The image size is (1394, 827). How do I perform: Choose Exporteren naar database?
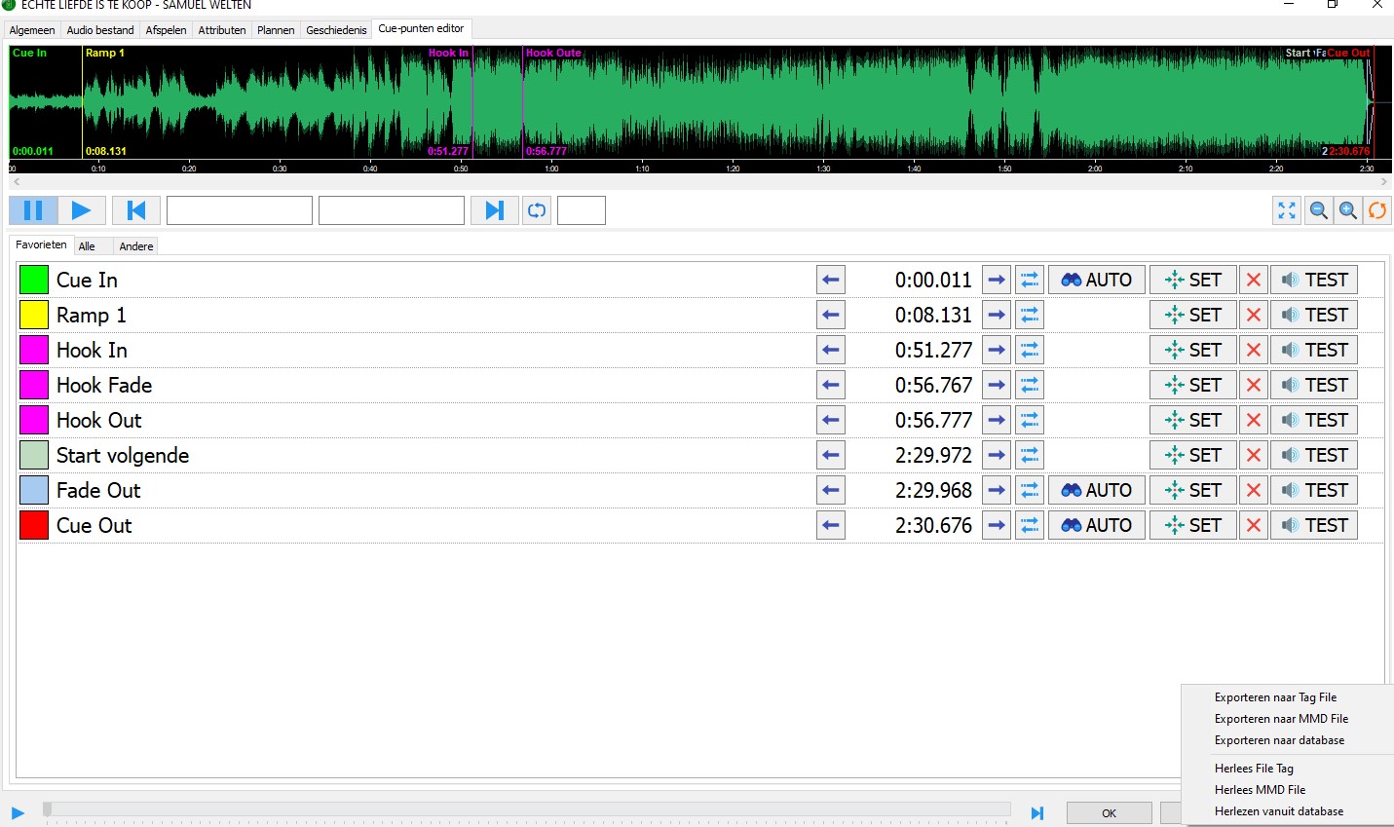pyautogui.click(x=1279, y=740)
